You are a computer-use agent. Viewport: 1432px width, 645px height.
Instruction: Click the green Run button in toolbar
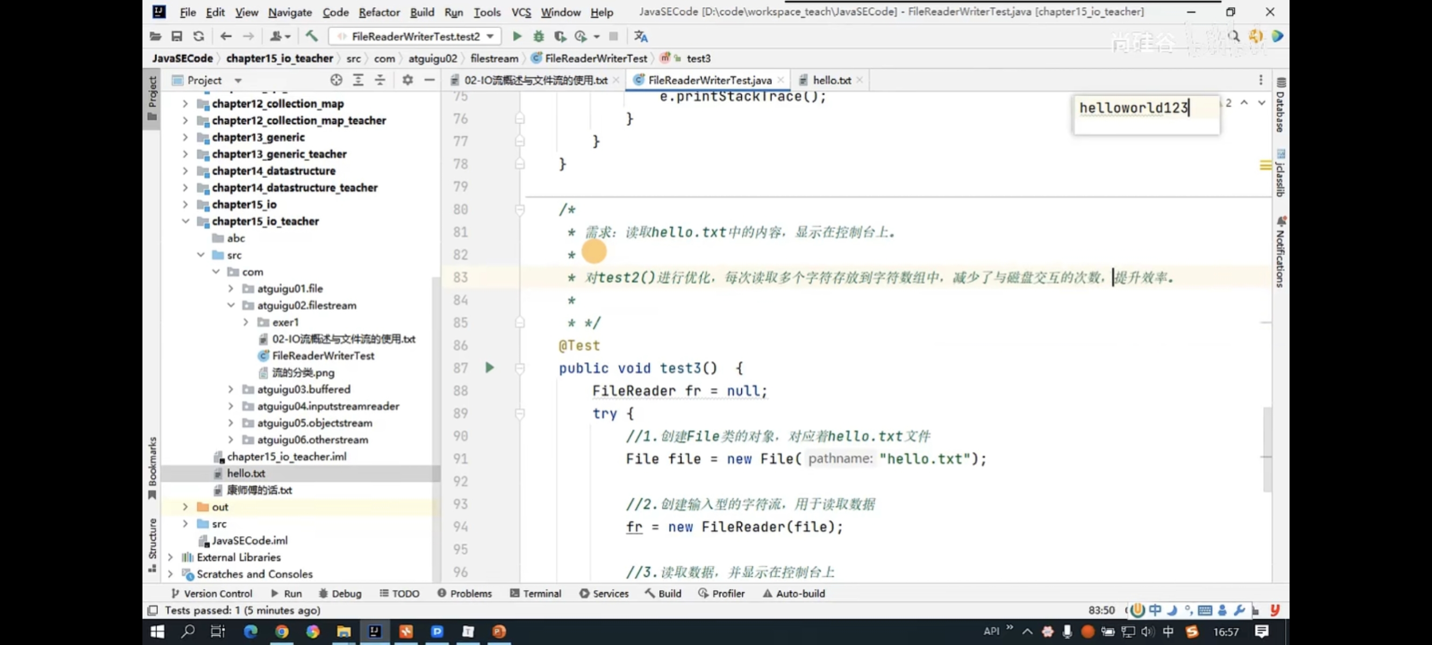click(x=517, y=36)
